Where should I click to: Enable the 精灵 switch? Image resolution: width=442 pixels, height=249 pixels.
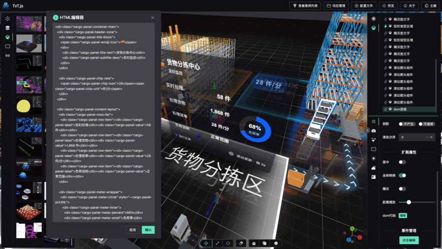[x=402, y=189]
